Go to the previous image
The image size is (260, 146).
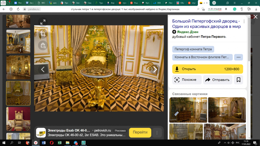[x=43, y=70]
